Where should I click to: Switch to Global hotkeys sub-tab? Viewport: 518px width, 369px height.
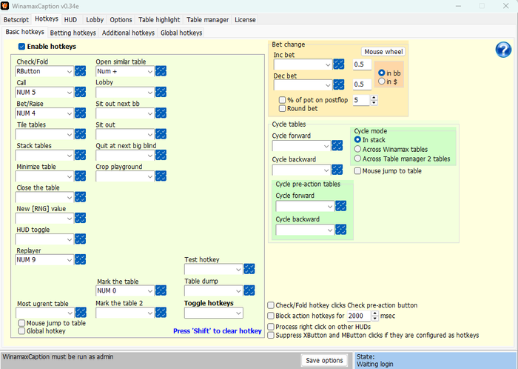tap(181, 33)
